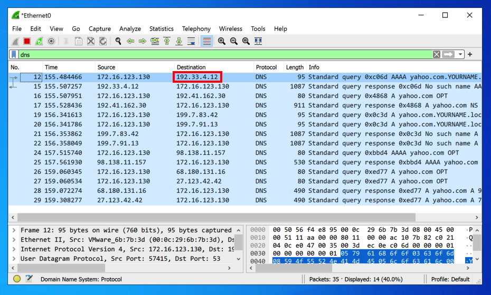Image resolution: width=491 pixels, height=295 pixels.
Task: Expand User Datagram Protocol details
Action: tap(14, 259)
